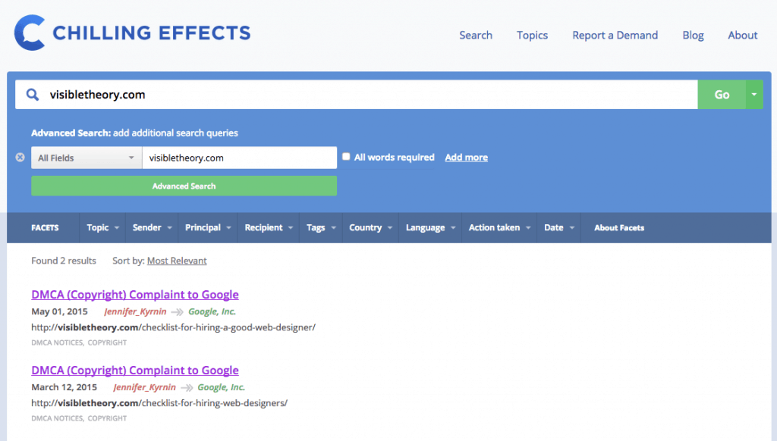Image resolution: width=777 pixels, height=441 pixels.
Task: Expand the Recipient facet
Action: [269, 227]
